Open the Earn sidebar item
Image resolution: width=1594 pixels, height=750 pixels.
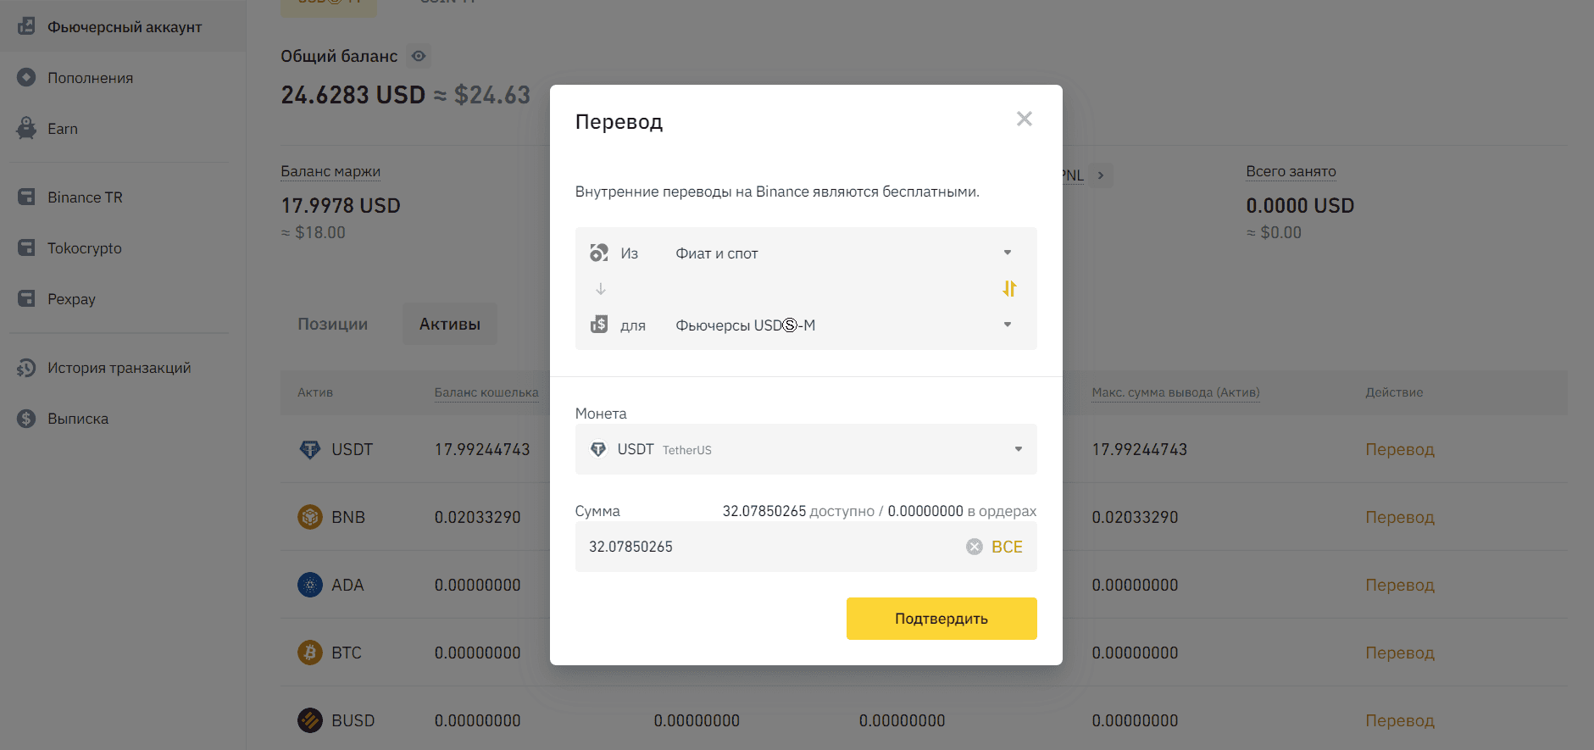point(63,129)
